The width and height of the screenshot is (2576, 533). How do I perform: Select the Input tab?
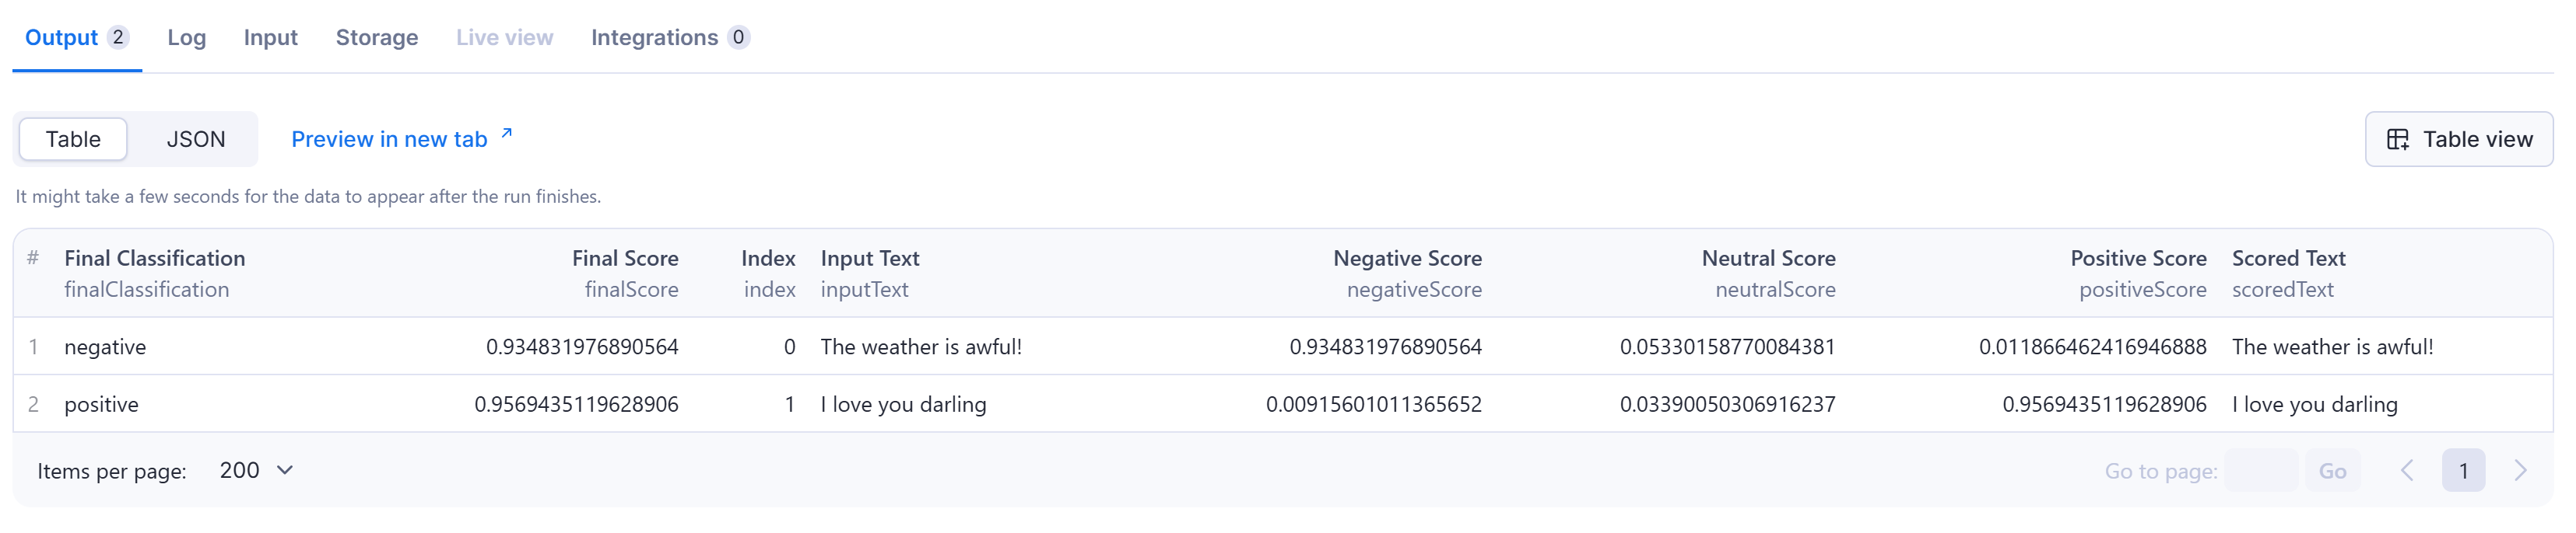(x=270, y=37)
